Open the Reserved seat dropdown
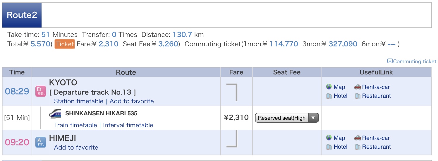The width and height of the screenshot is (438, 161). (287, 118)
